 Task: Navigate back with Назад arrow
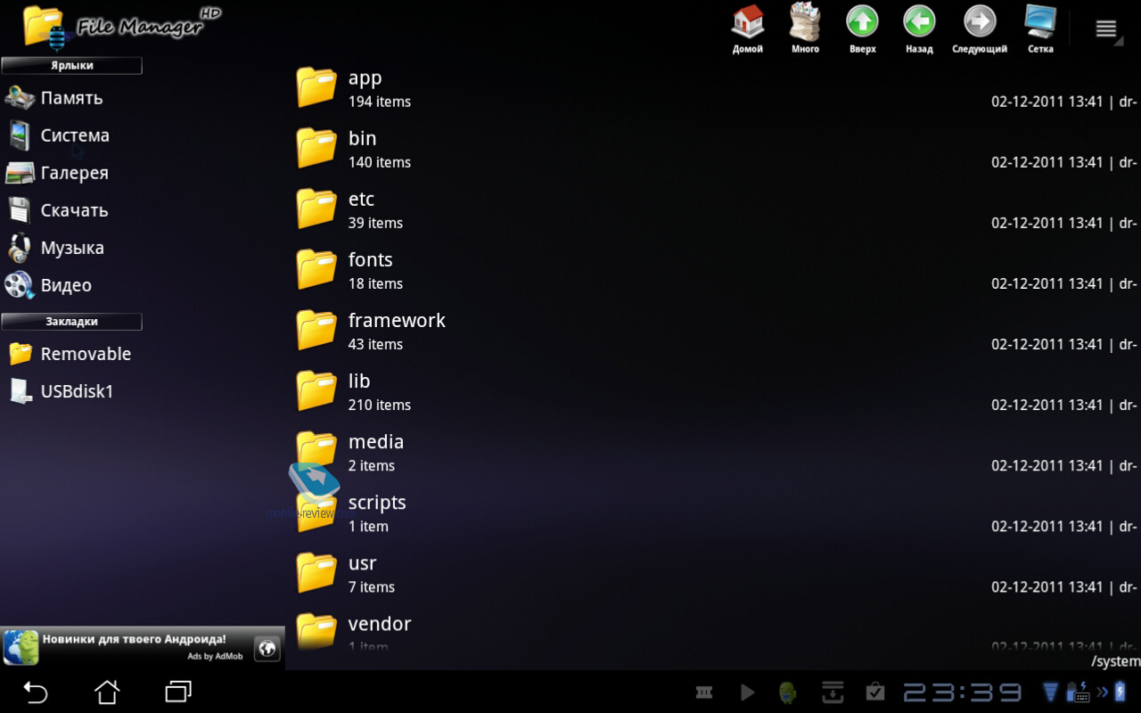click(919, 29)
